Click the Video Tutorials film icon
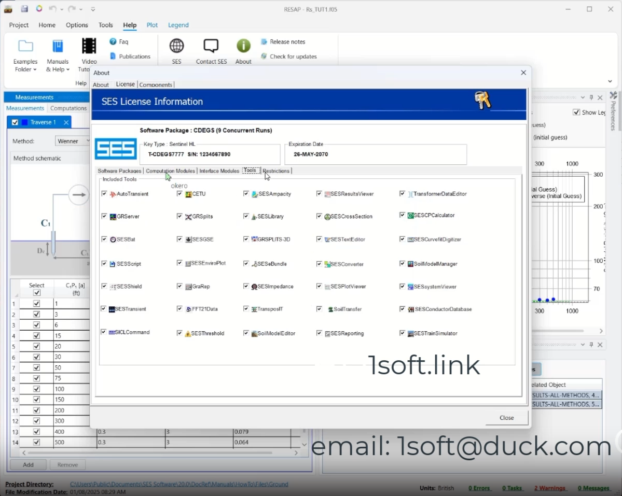 click(89, 46)
